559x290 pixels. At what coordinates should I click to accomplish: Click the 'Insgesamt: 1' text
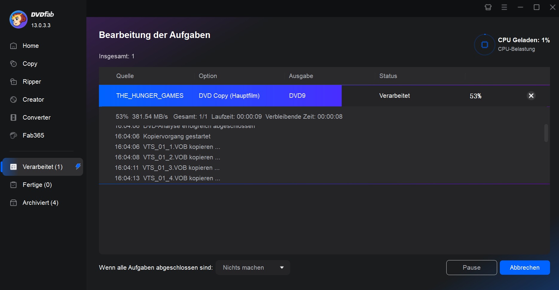point(117,56)
